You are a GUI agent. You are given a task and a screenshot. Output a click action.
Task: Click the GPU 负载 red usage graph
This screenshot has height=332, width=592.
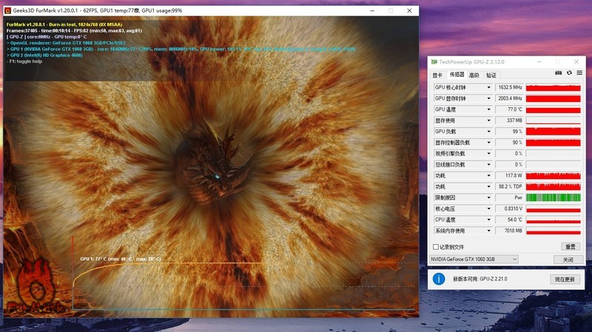(553, 132)
